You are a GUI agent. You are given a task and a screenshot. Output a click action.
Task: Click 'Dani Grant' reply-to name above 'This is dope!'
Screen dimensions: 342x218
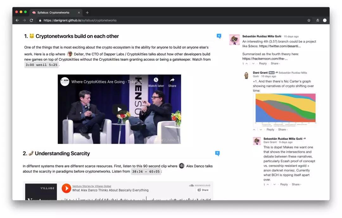click(270, 142)
